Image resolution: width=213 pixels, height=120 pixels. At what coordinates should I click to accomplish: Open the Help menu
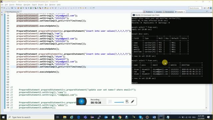pos(59,5)
